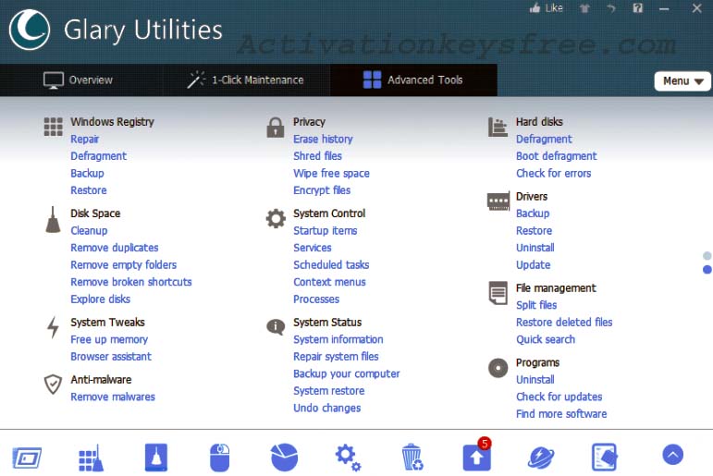This screenshot has height=476, width=713.
Task: Click the Windows Registry grid icon
Action: pos(54,127)
